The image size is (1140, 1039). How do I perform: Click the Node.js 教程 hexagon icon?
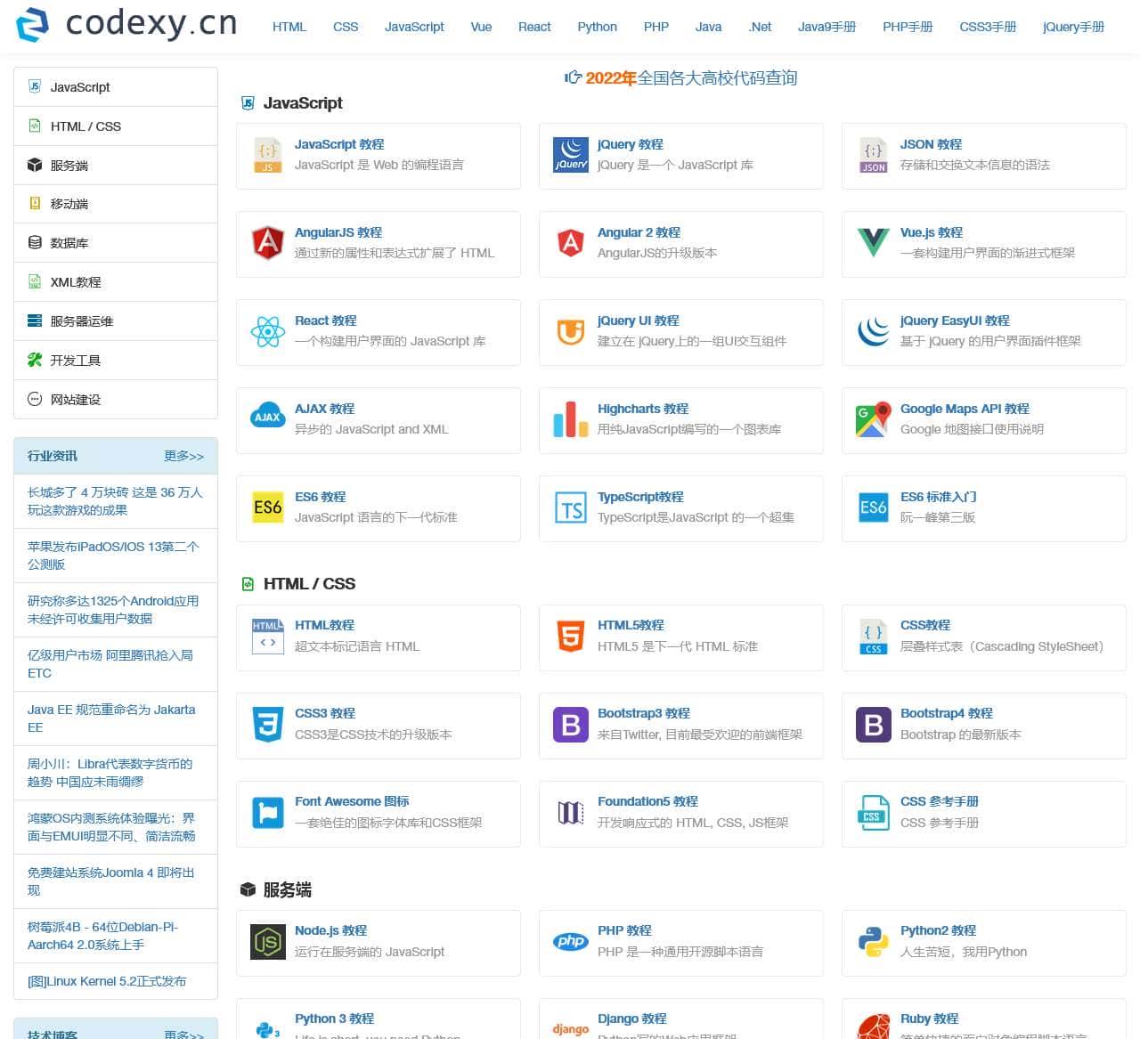click(268, 942)
